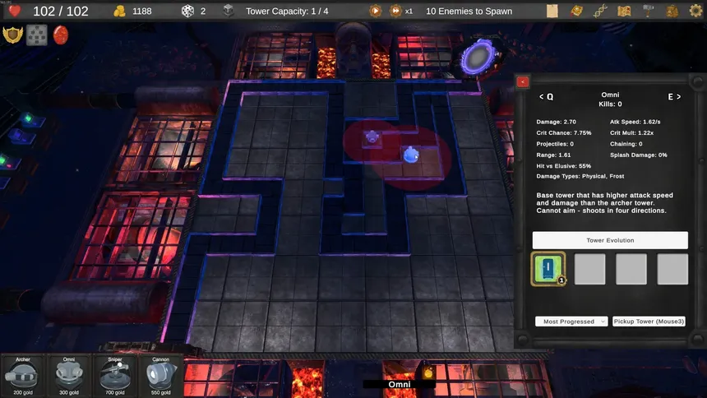The width and height of the screenshot is (707, 398).
Task: Click 'Damage Types: Physical, Frost' text
Action: pyautogui.click(x=580, y=177)
